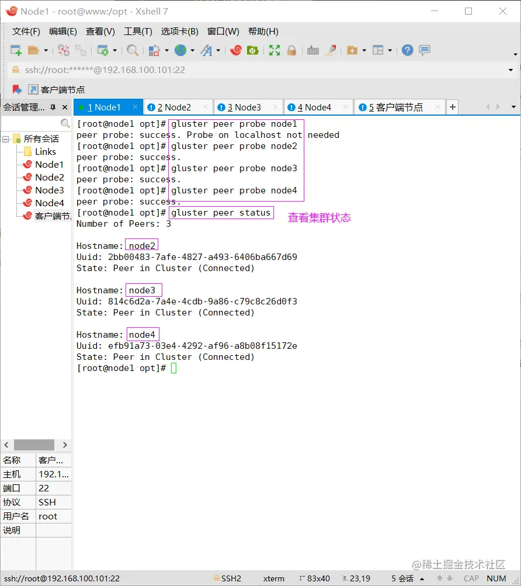Click the padlock Lock screen icon

tap(291, 50)
